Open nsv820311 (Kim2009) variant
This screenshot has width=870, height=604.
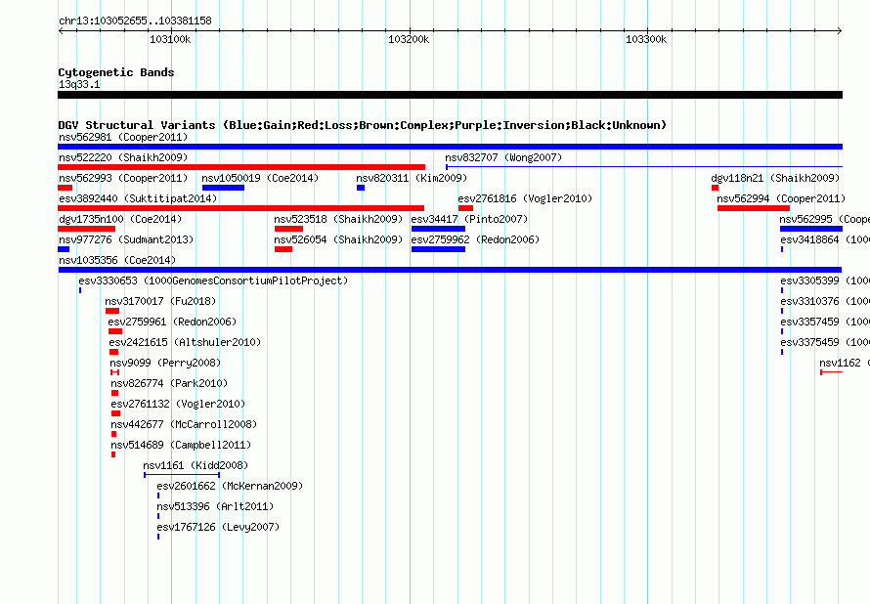(412, 178)
